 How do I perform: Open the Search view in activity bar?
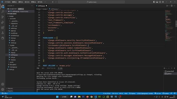[x=2, y=12]
